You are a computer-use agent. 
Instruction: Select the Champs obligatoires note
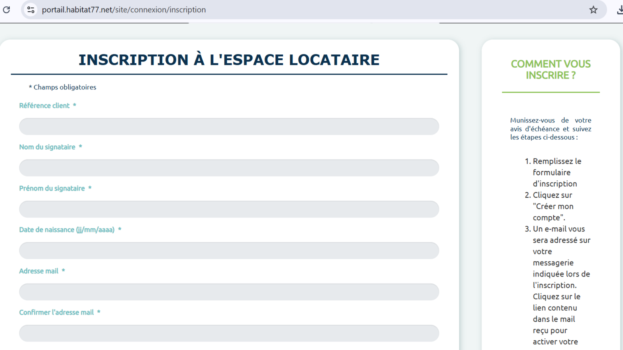(62, 87)
